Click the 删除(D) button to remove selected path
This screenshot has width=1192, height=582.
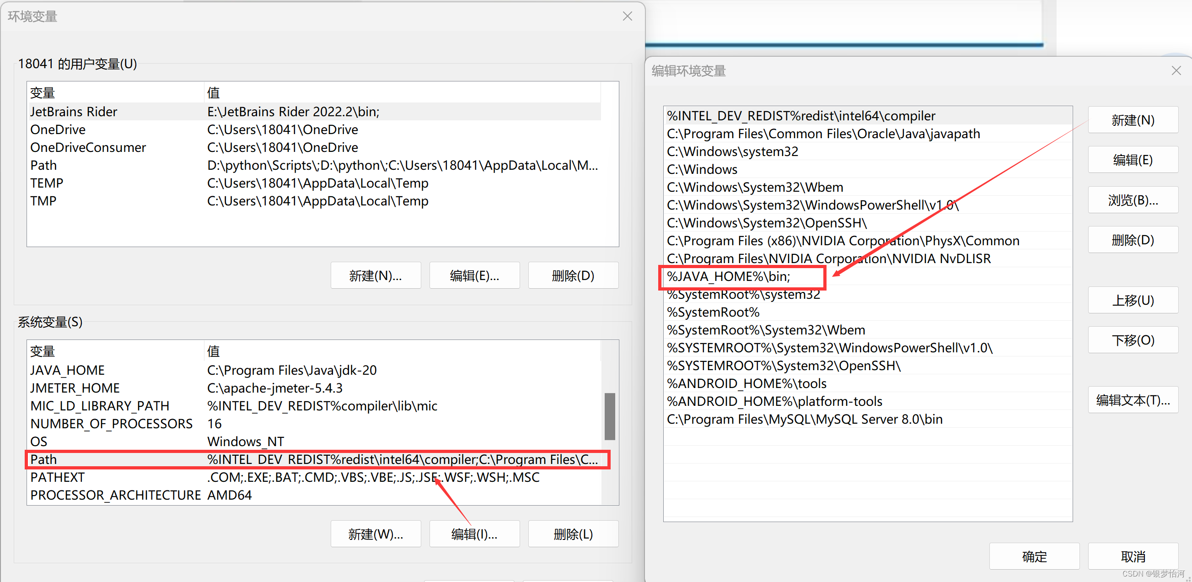coord(1133,240)
